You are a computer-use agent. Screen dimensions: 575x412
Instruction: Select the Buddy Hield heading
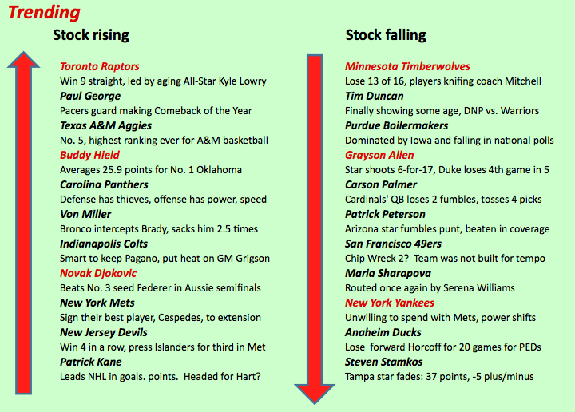[x=89, y=155]
